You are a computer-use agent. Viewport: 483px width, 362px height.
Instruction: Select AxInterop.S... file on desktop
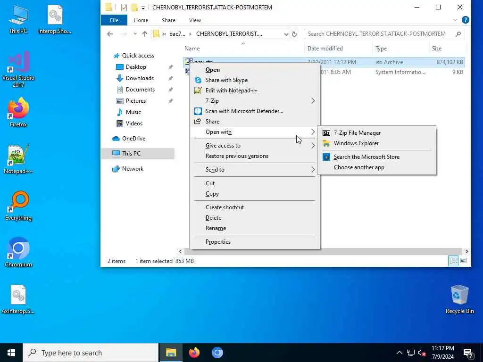18,299
